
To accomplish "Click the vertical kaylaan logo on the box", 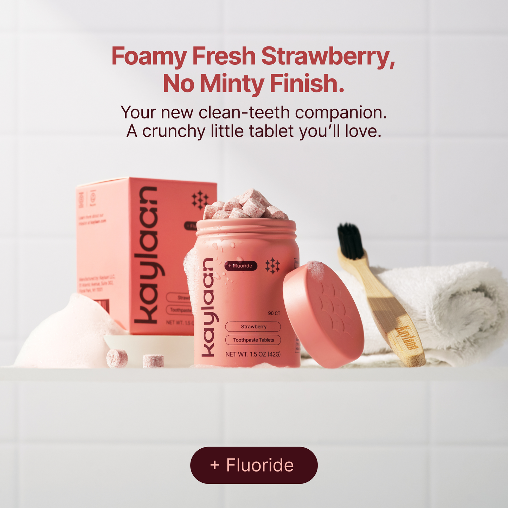I will [146, 255].
